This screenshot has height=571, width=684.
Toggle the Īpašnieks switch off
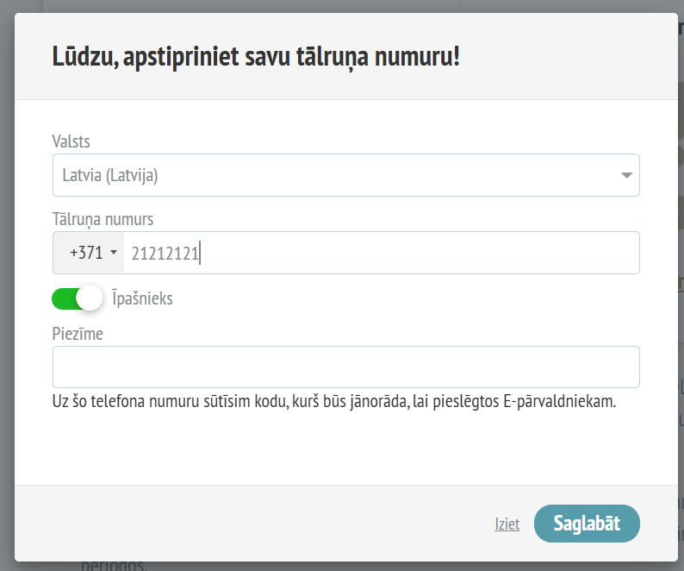click(x=78, y=298)
